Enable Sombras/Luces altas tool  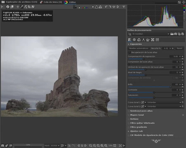[129, 111]
